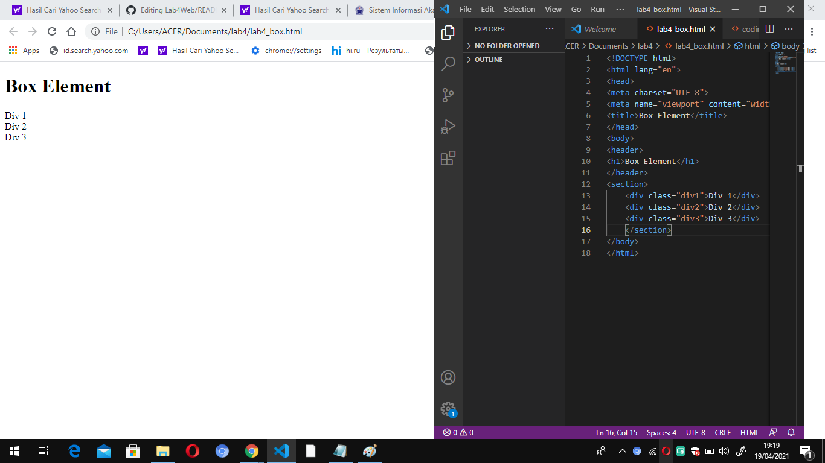
Task: Click the feedback smiley in status bar
Action: pos(774,432)
